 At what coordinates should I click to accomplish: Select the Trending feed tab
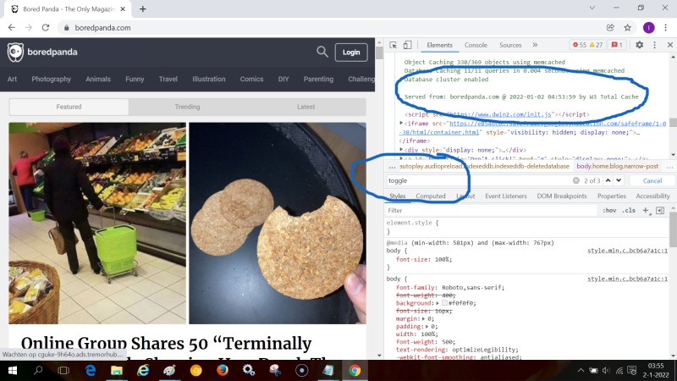pyautogui.click(x=187, y=107)
